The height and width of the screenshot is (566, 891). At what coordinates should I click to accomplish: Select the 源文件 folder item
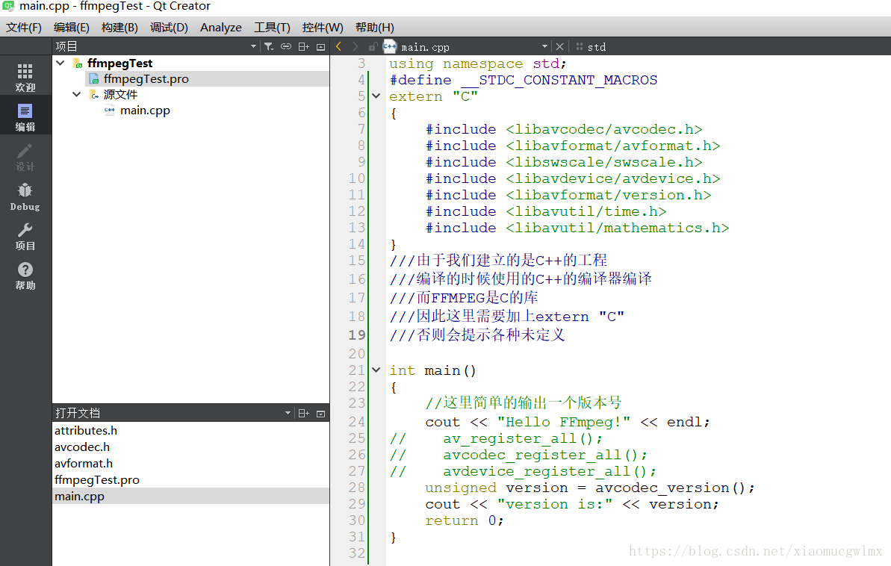[x=120, y=94]
